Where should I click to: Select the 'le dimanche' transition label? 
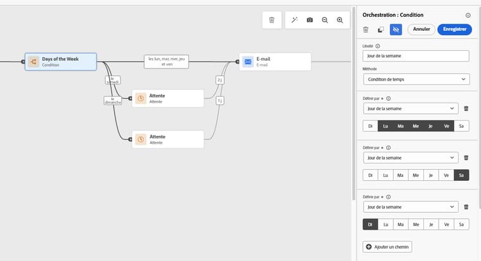[x=113, y=101]
